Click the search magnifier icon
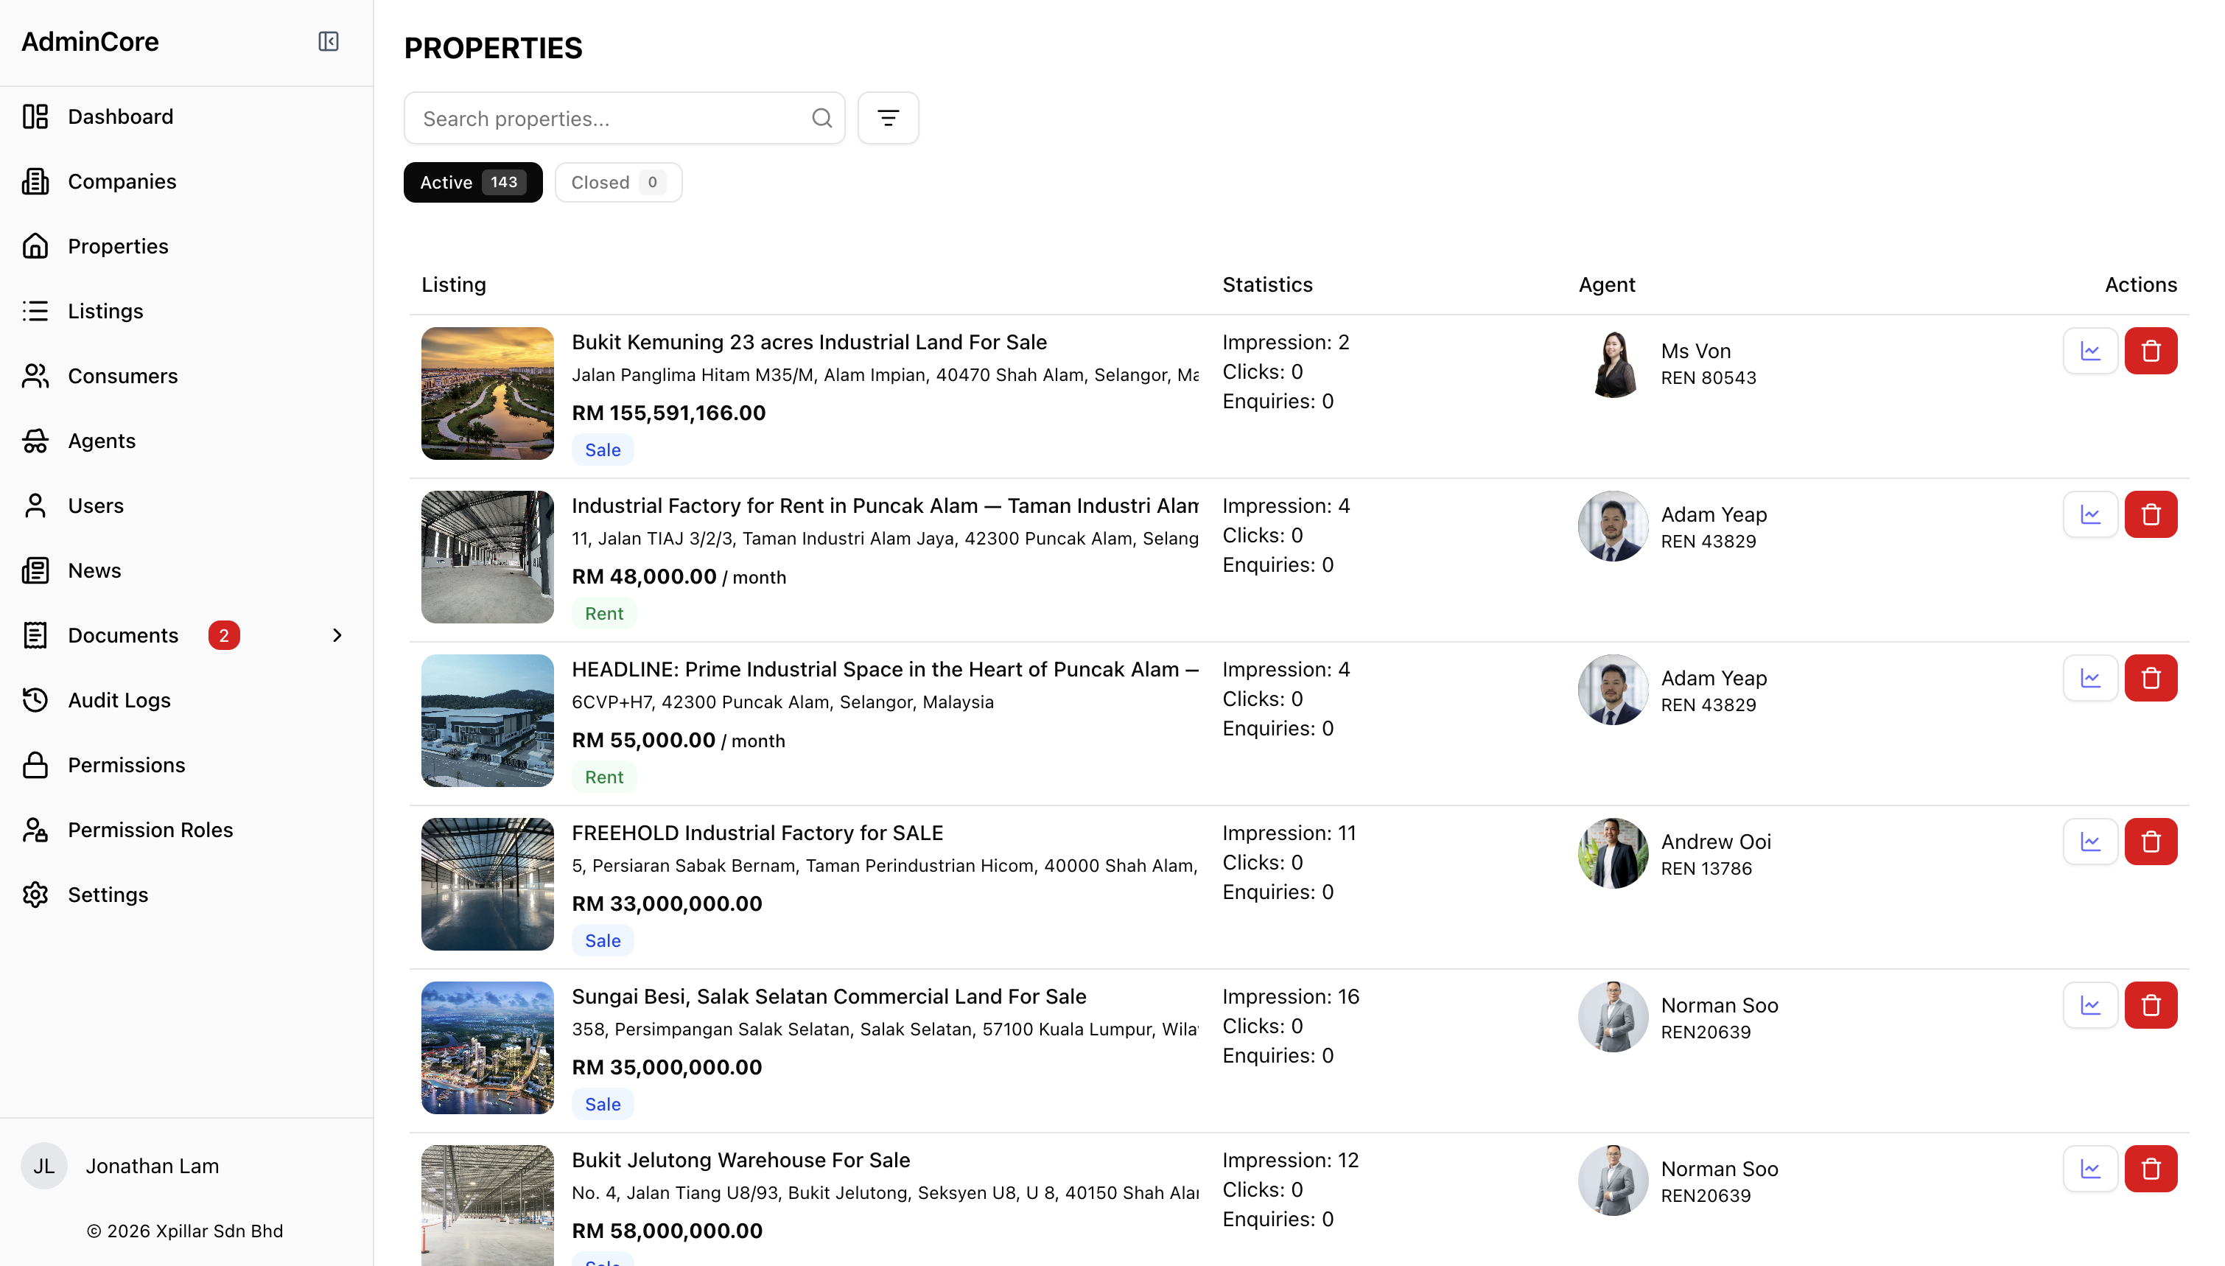Screen dimensions: 2225x1266 click(821, 118)
